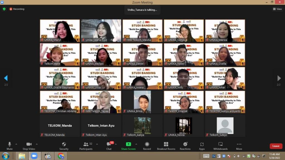Open Google Chrome from the taskbar
The height and width of the screenshot is (160, 285).
click(61, 156)
